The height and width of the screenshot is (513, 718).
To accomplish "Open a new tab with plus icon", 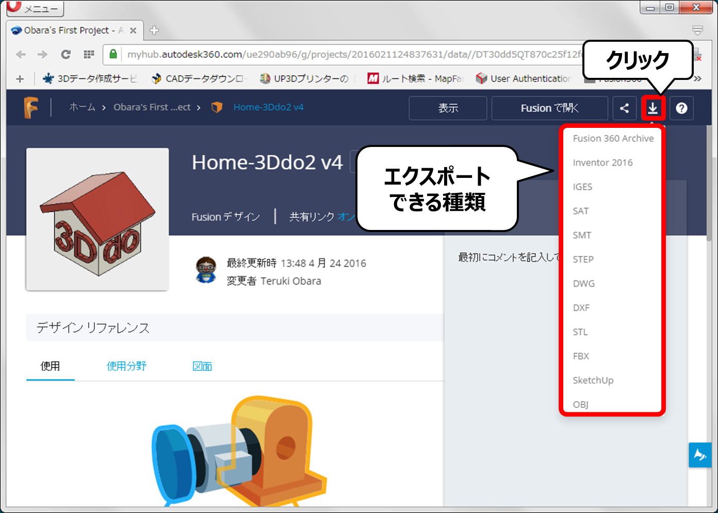I will [154, 30].
